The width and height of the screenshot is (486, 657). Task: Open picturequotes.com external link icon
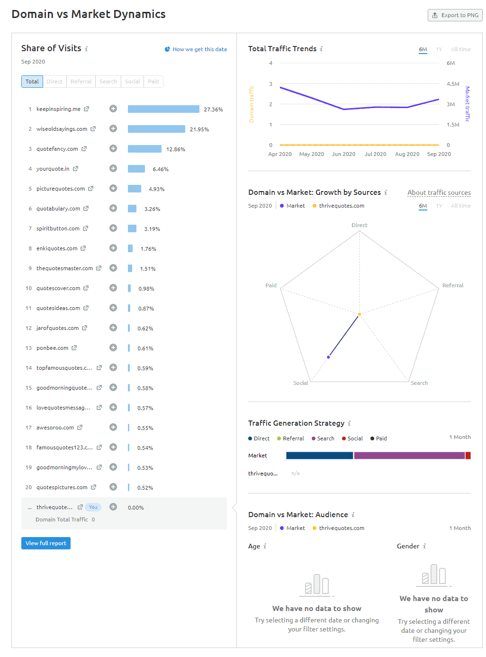[x=91, y=189]
